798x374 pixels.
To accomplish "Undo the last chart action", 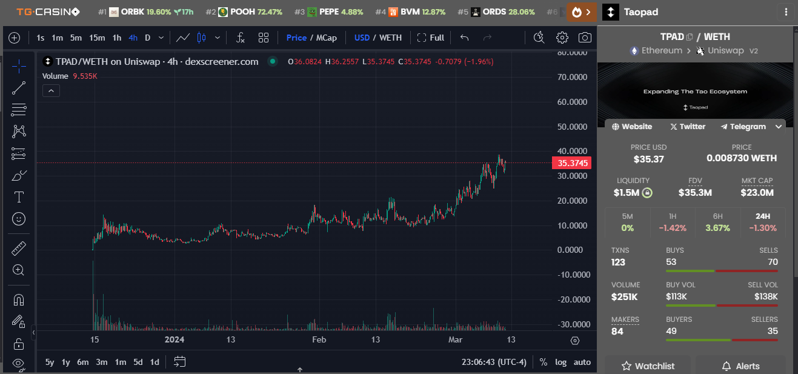I will pyautogui.click(x=465, y=38).
